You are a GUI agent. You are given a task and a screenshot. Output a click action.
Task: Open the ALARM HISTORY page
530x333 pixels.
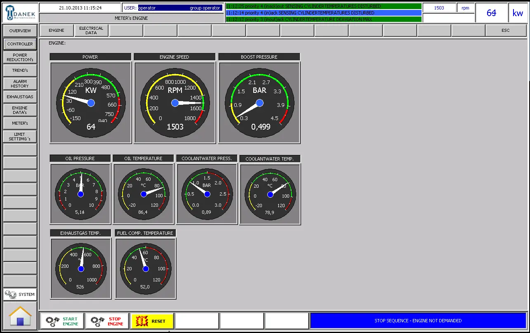[19, 83]
